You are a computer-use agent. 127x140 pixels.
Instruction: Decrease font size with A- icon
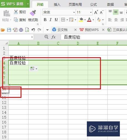click(102, 12)
